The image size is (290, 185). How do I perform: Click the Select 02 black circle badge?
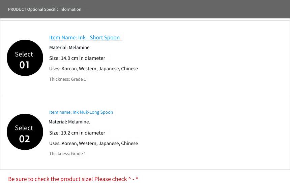tap(25, 132)
